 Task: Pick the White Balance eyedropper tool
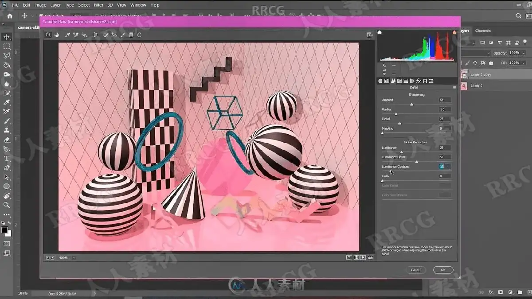click(x=68, y=35)
